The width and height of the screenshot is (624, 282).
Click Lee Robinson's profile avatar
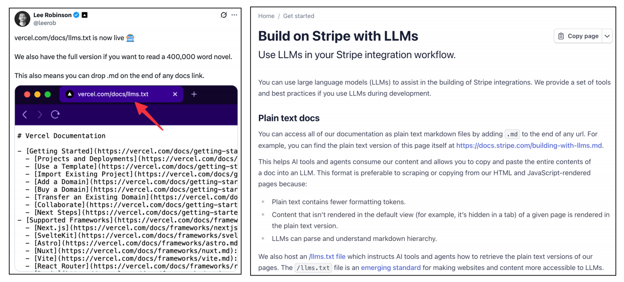tap(22, 19)
